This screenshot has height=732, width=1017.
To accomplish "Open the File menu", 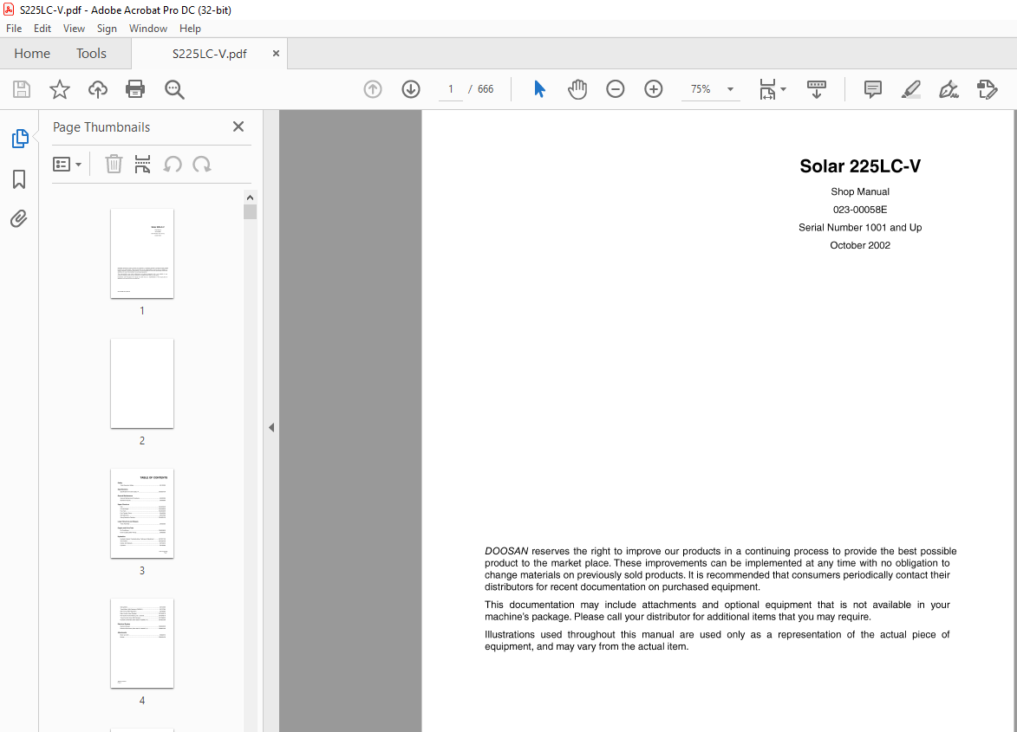I will pyautogui.click(x=14, y=29).
